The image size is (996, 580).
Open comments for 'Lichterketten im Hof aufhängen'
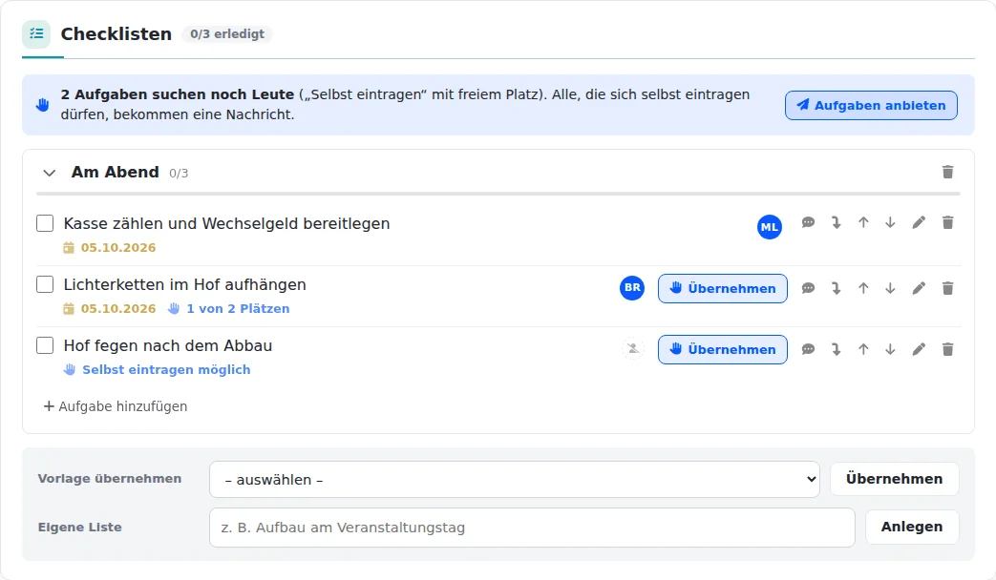808,288
